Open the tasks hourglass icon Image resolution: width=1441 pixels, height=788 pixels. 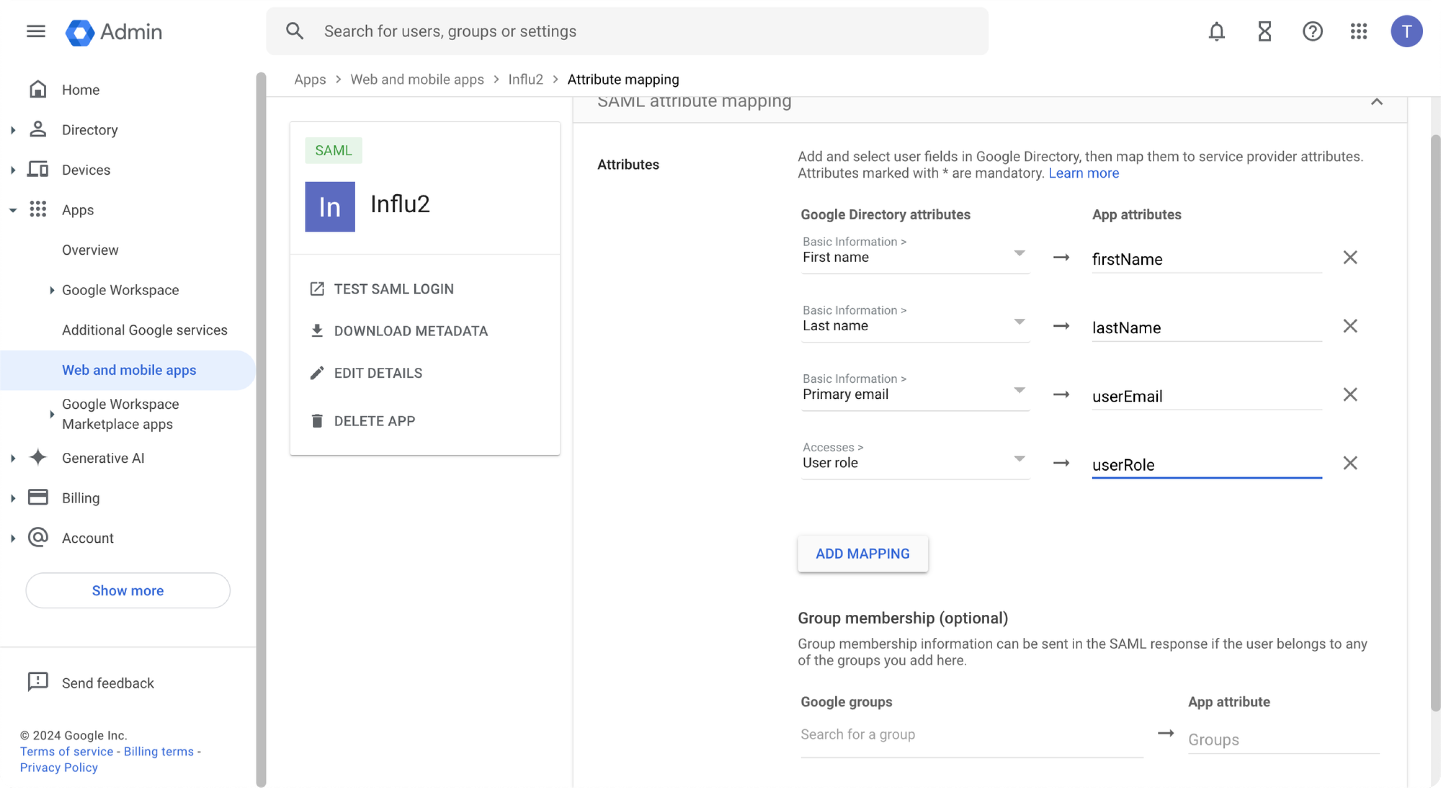click(1264, 32)
